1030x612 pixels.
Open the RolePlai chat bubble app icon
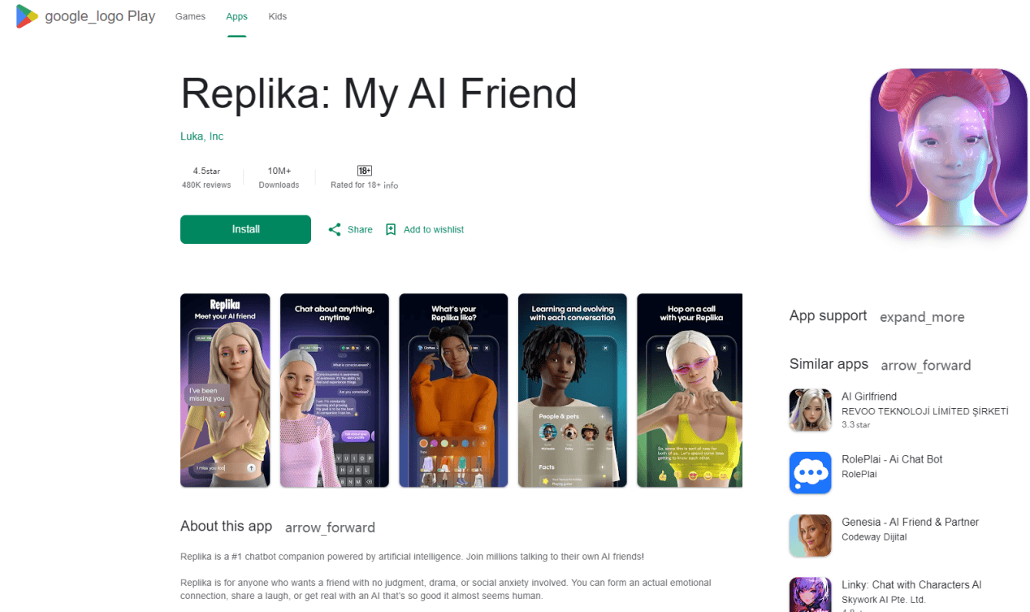(811, 472)
